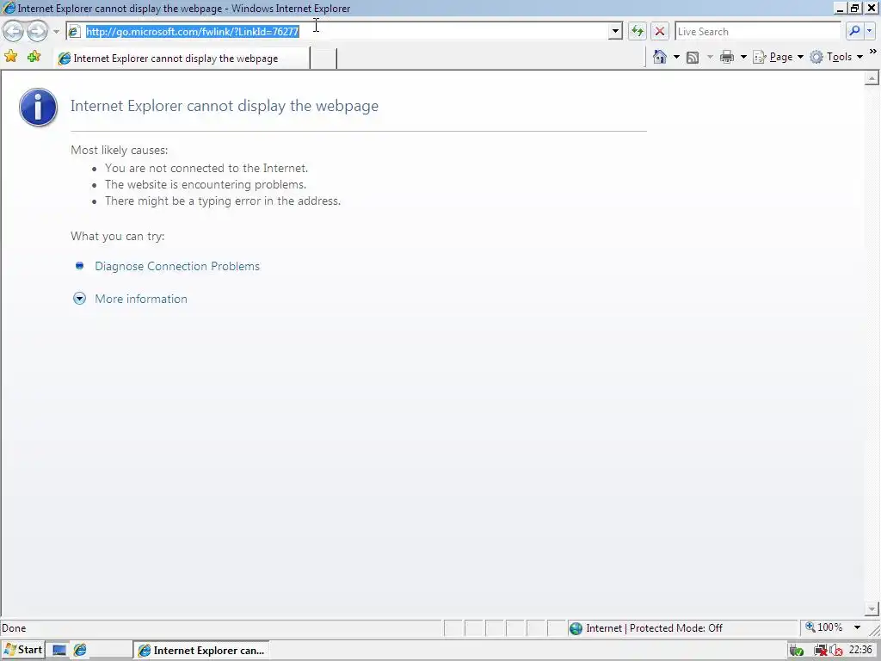Click the scrollbar down arrow
This screenshot has height=661, width=881.
[872, 608]
